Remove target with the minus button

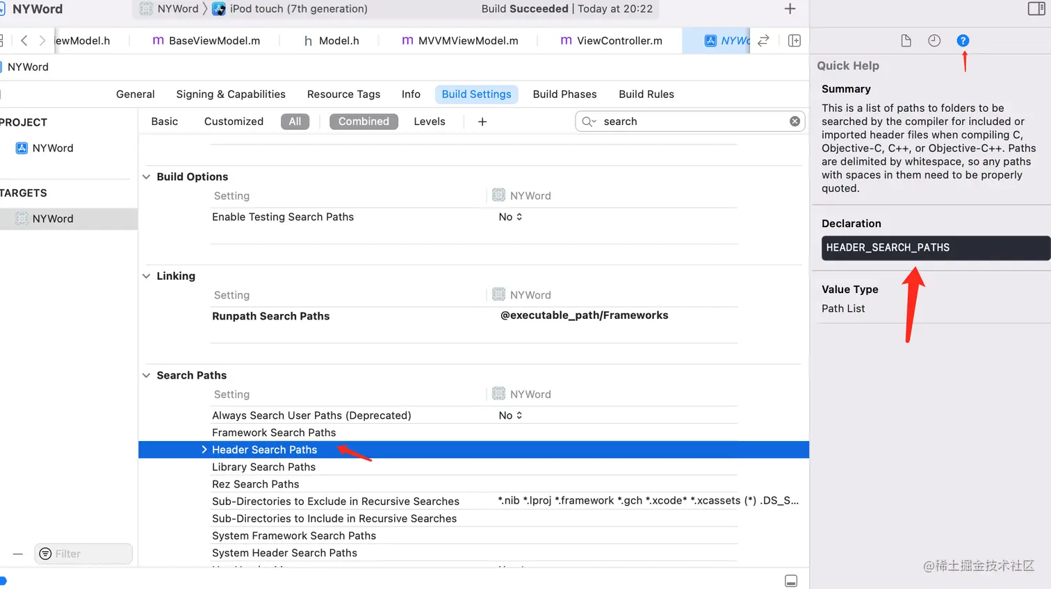point(18,554)
